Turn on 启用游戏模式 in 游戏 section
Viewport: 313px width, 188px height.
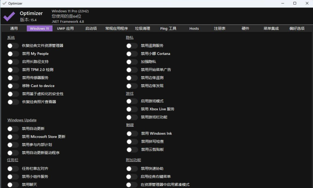[131, 101]
